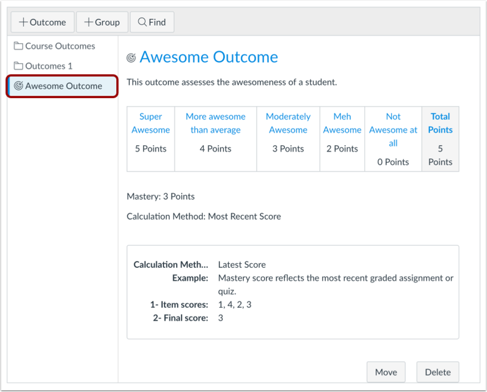Click the Course Outcomes folder icon
Screen dimensions: 487x392
click(x=18, y=46)
